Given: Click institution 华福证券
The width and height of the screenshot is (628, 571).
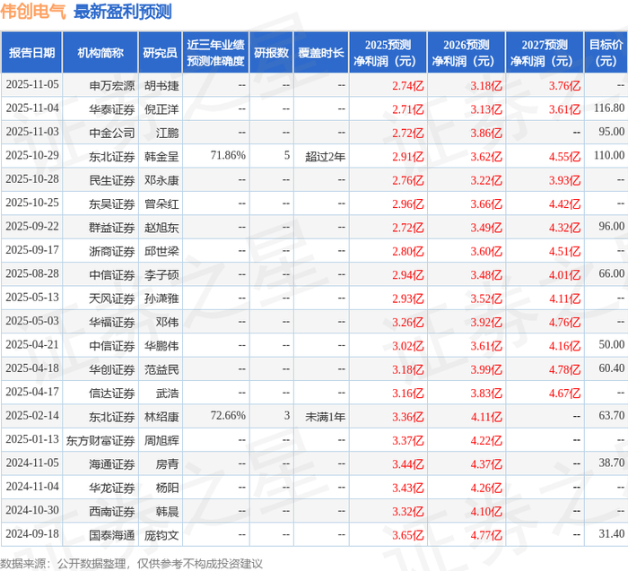Looking at the screenshot, I should (112, 322).
